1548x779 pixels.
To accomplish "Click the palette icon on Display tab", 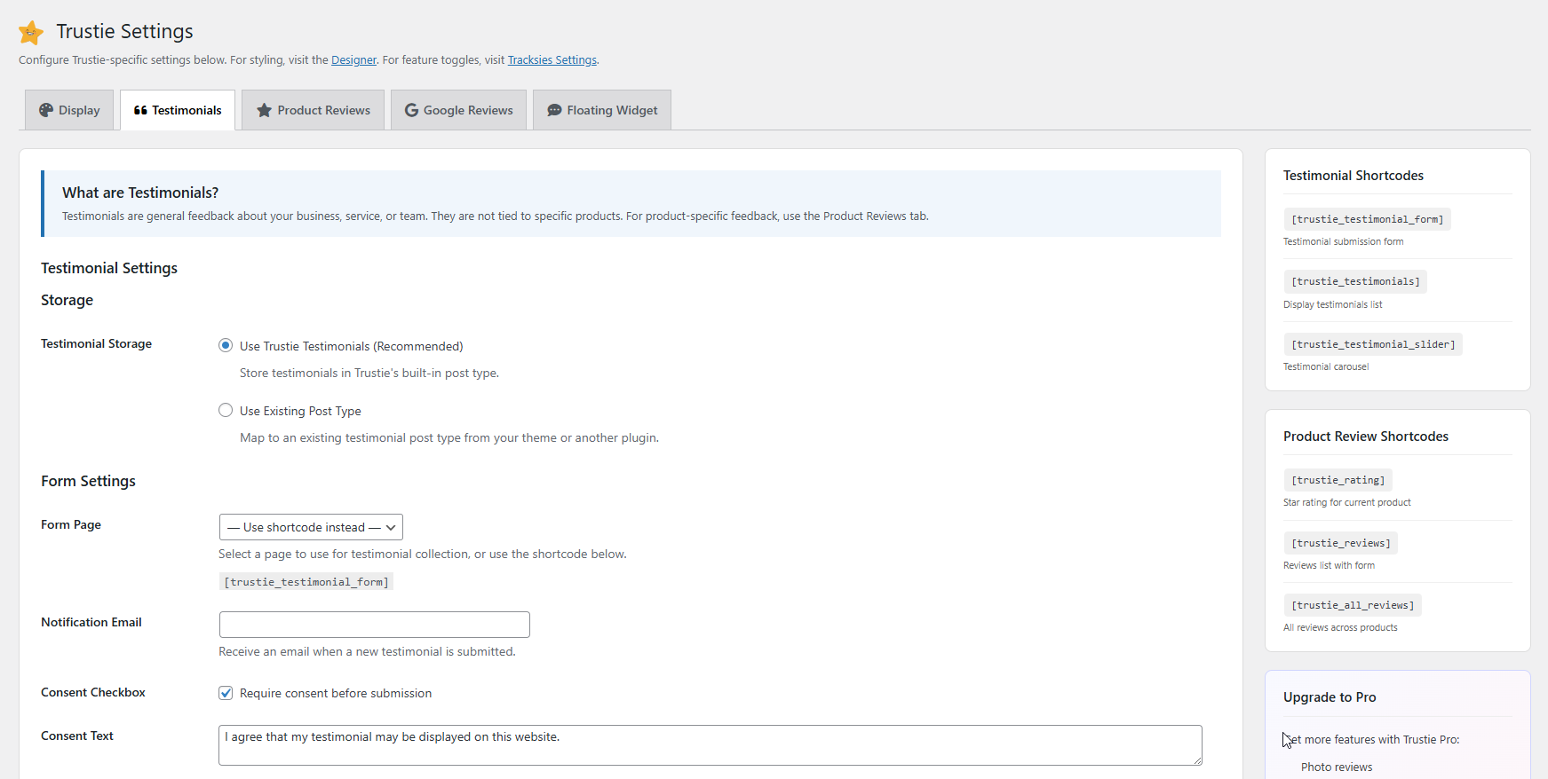I will pyautogui.click(x=46, y=110).
